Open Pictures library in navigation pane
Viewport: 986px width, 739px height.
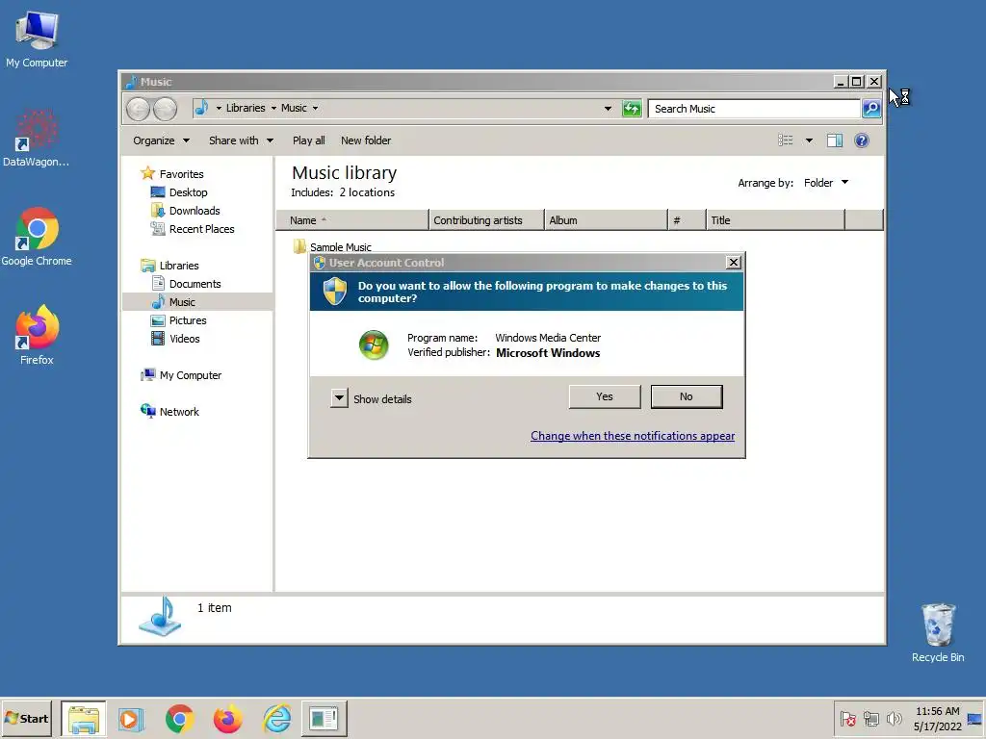point(178,319)
